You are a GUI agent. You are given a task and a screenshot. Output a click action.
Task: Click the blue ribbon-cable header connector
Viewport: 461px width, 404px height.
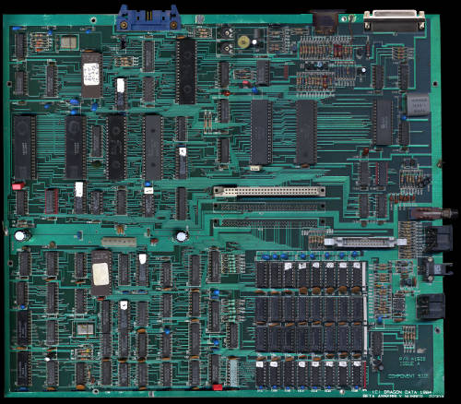tap(148, 18)
